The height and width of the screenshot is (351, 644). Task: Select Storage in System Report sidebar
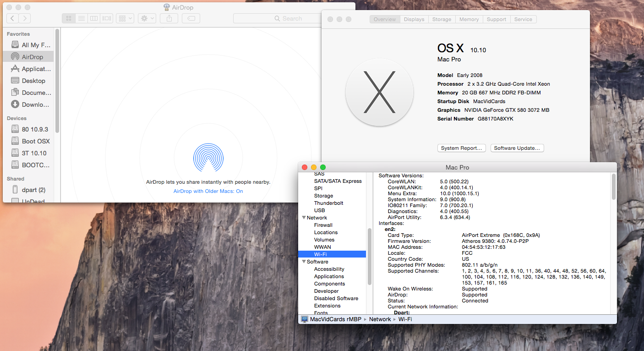323,196
